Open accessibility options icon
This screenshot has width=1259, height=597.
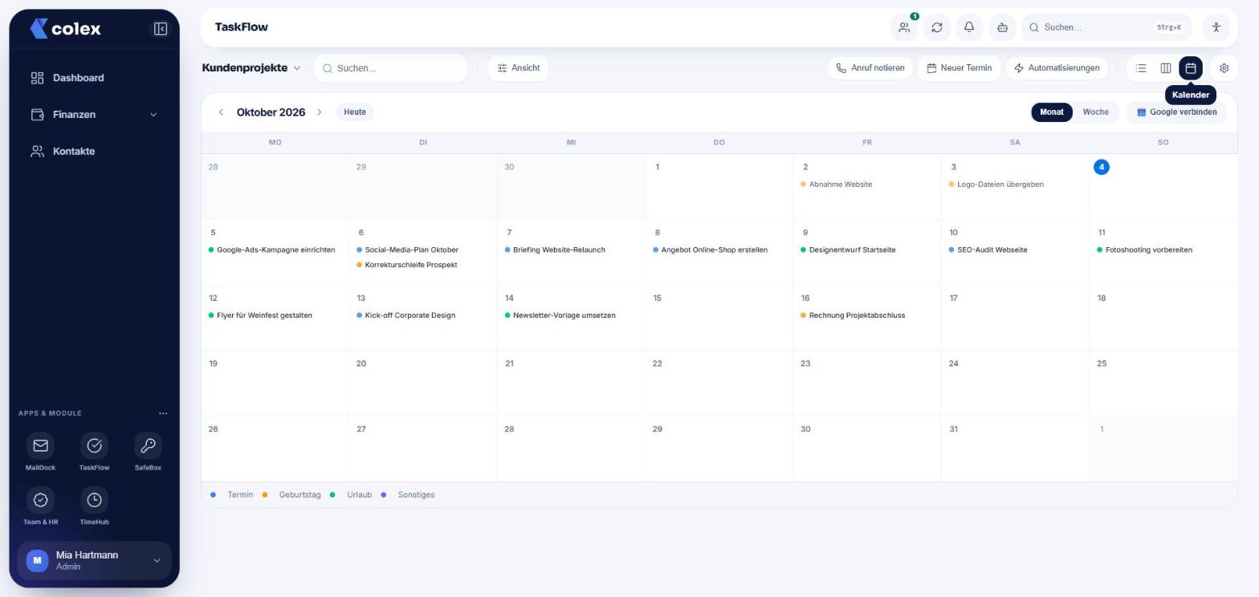(1216, 27)
